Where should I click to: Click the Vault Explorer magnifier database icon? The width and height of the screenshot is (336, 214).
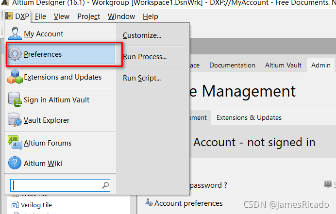pyautogui.click(x=15, y=120)
